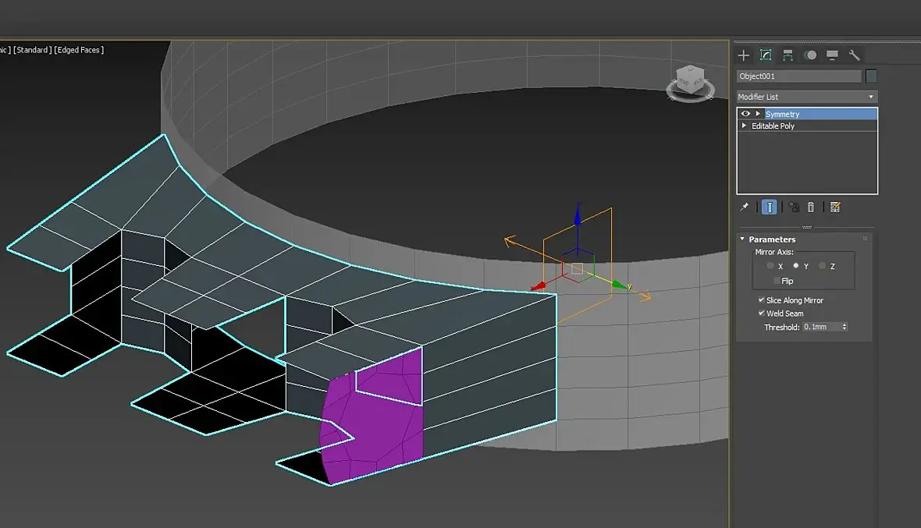Open the Hierarchy panel icon

788,55
